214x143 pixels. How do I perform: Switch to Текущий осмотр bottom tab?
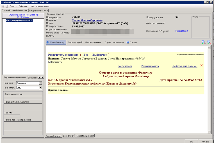coord(54,136)
